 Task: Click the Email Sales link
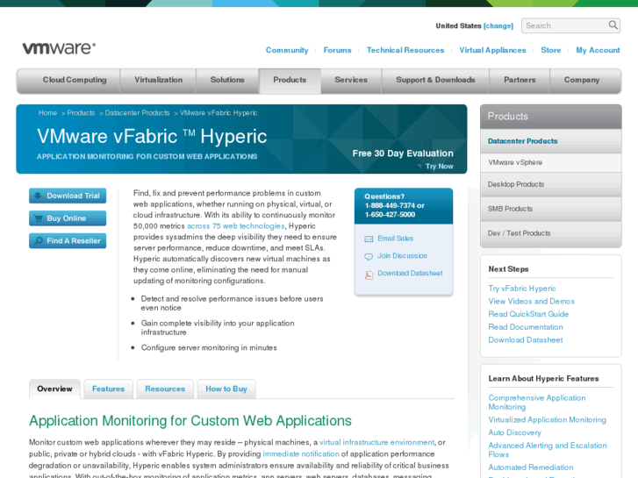395,239
